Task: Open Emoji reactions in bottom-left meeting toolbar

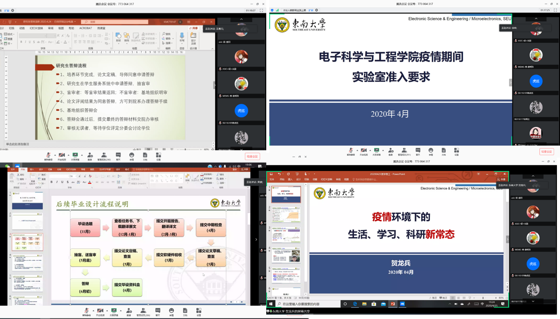Action: [x=172, y=312]
